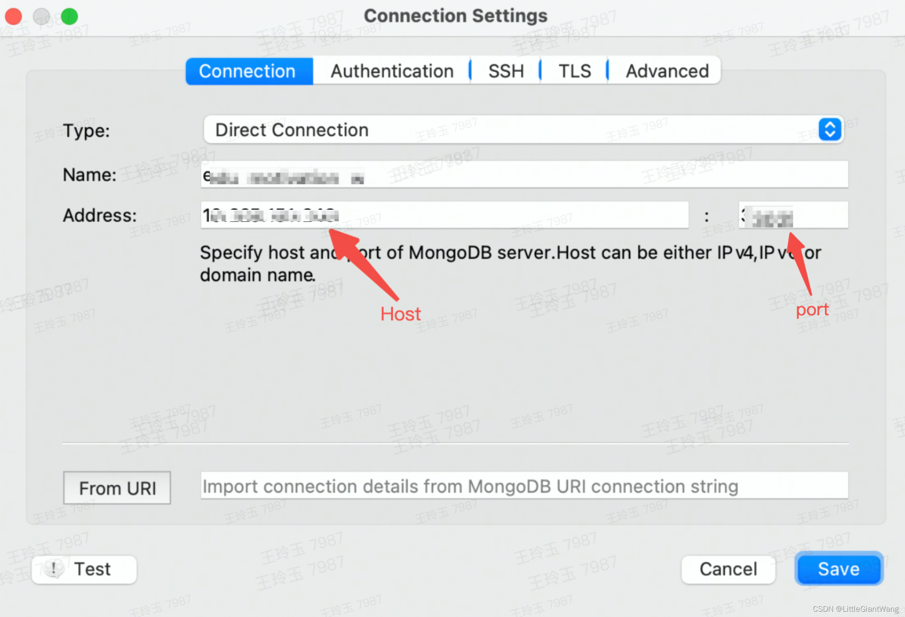Image resolution: width=905 pixels, height=617 pixels.
Task: Click the yellow minimize traffic light button
Action: [42, 16]
